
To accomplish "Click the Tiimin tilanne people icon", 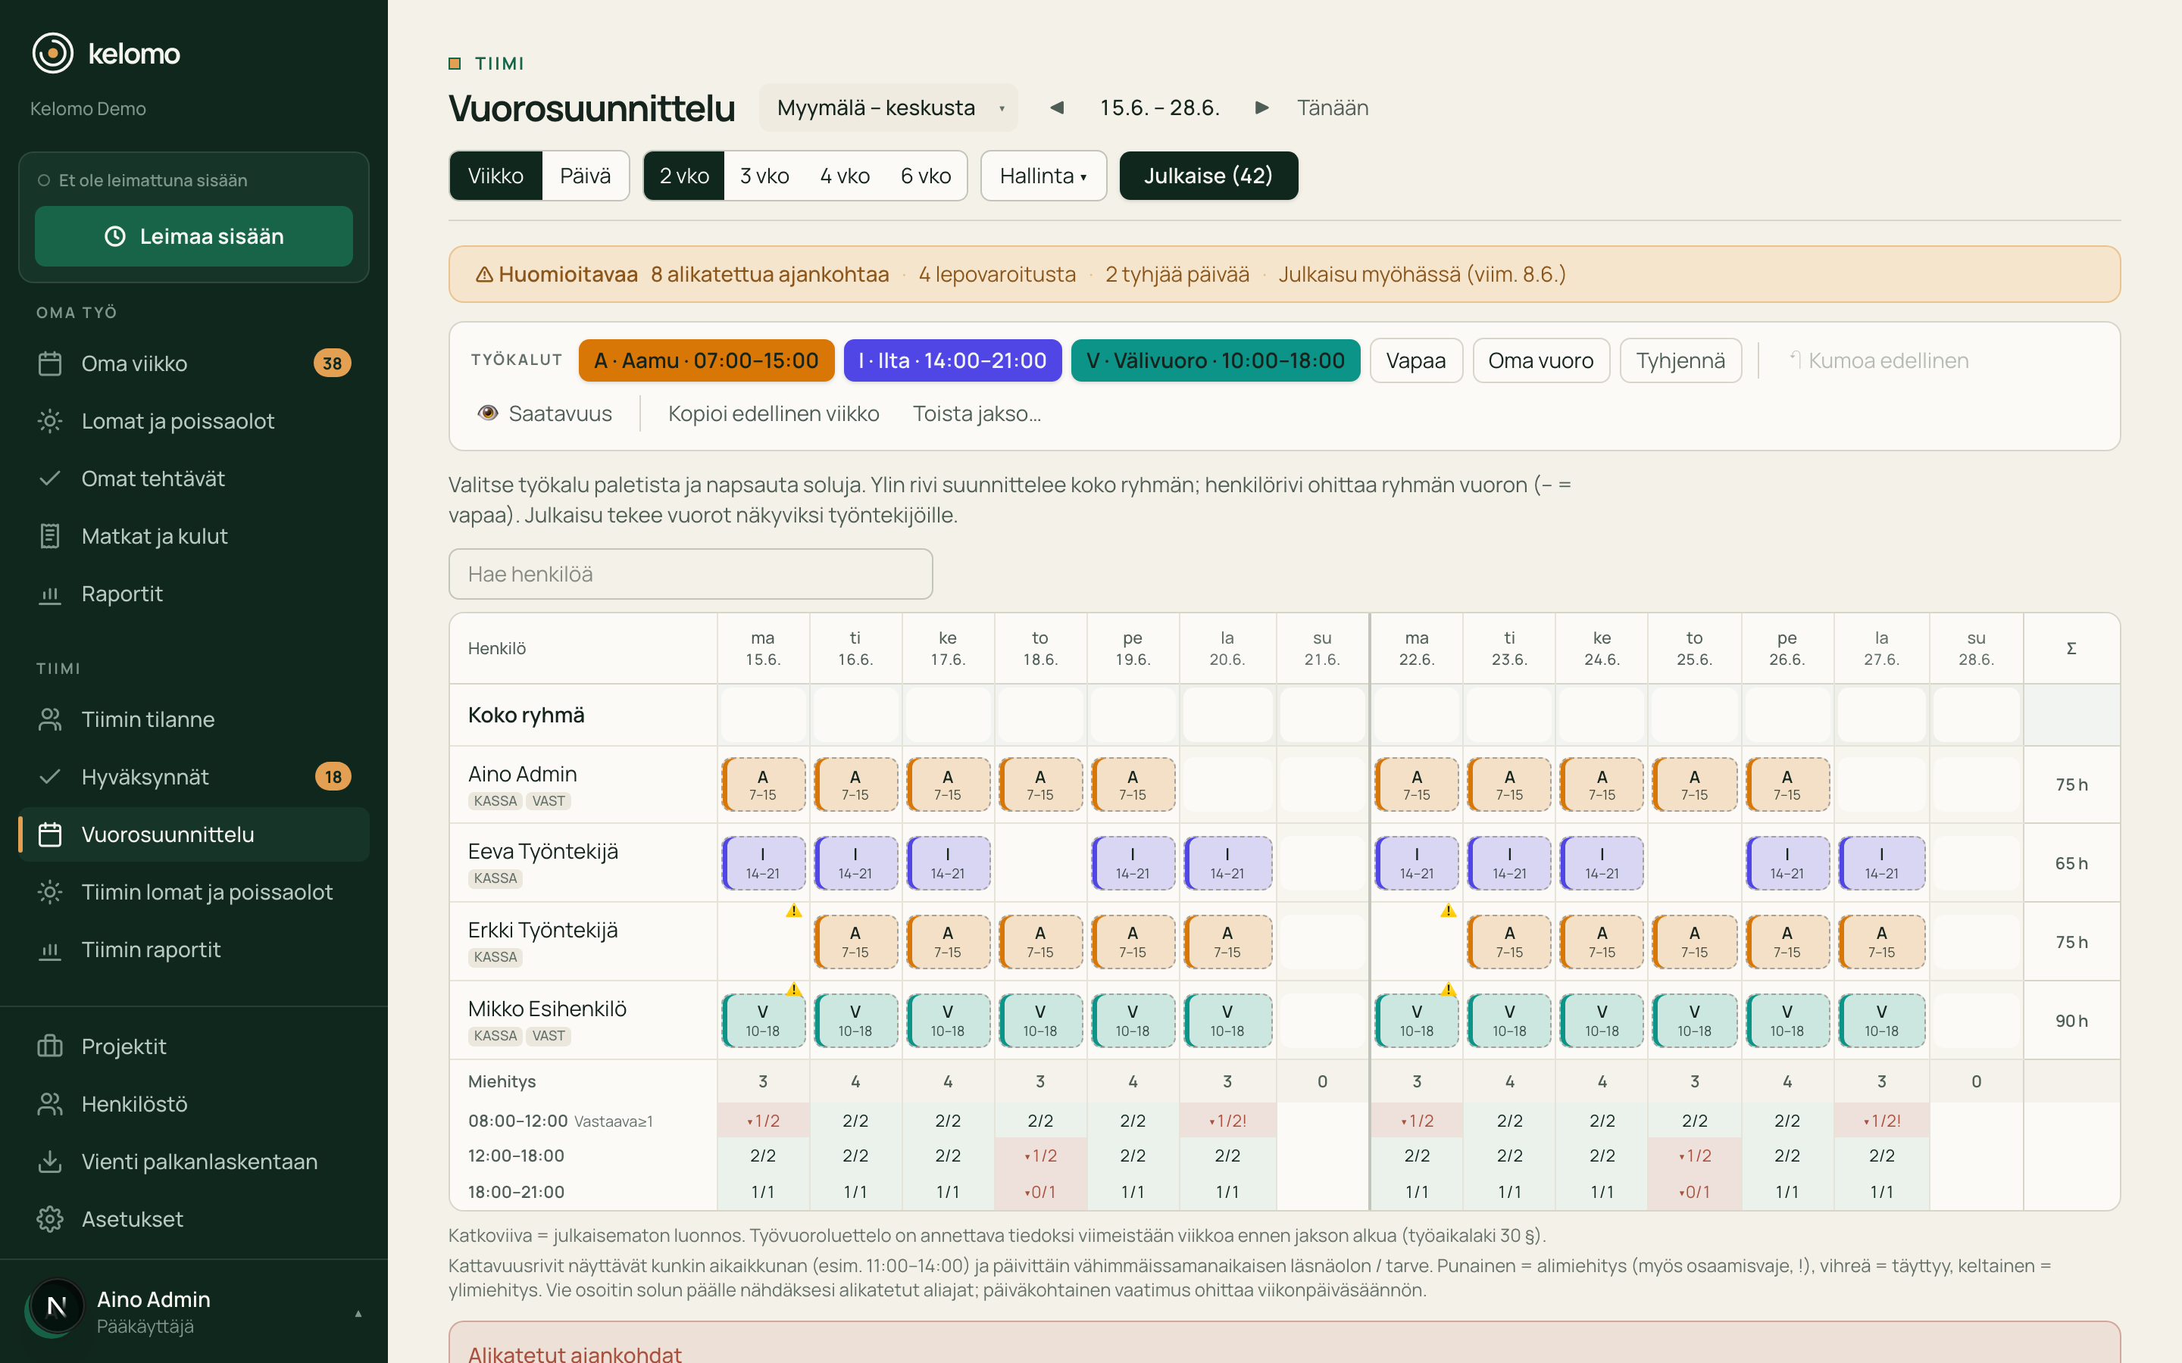I will pyautogui.click(x=49, y=719).
